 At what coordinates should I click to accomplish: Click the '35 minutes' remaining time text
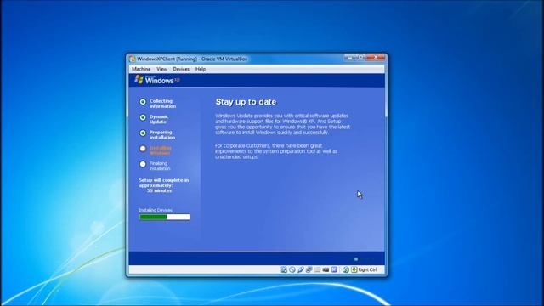[159, 190]
